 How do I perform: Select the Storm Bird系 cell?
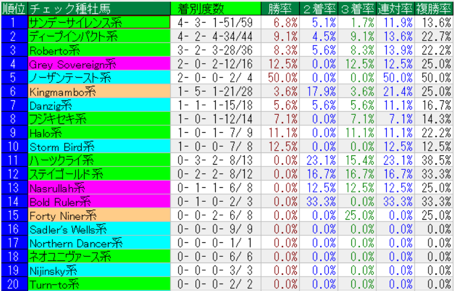[99, 146]
